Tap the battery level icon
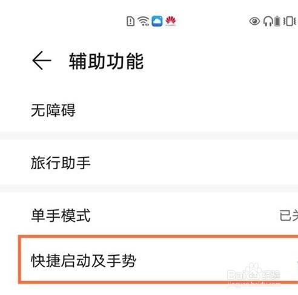 pos(277,21)
